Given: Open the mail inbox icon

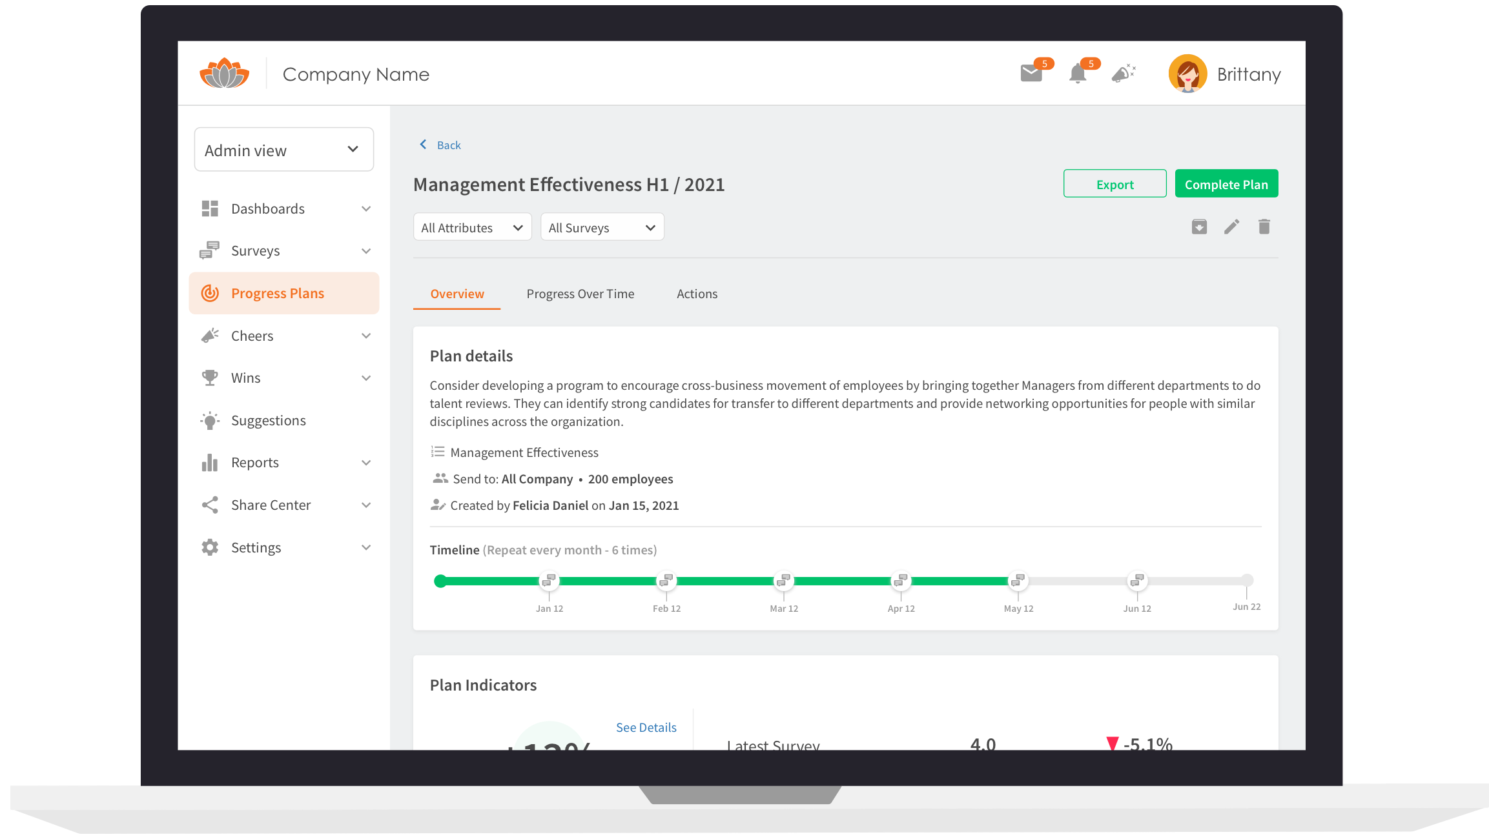Looking at the screenshot, I should tap(1031, 74).
